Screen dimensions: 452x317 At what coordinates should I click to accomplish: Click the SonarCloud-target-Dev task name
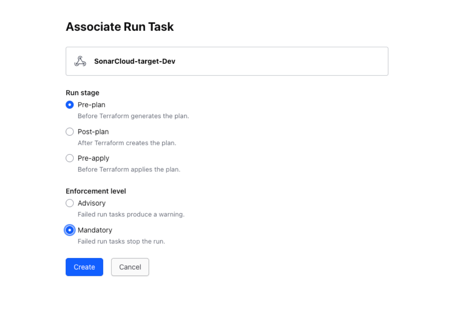(134, 61)
